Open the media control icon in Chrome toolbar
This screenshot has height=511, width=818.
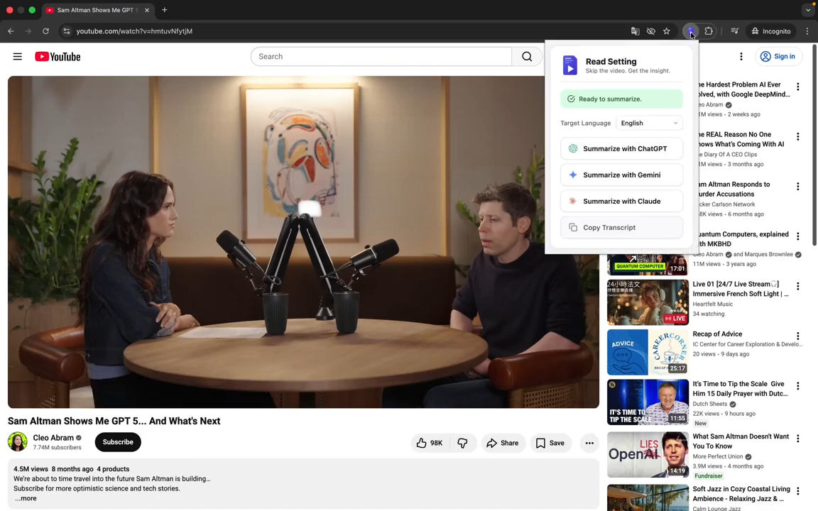point(734,31)
